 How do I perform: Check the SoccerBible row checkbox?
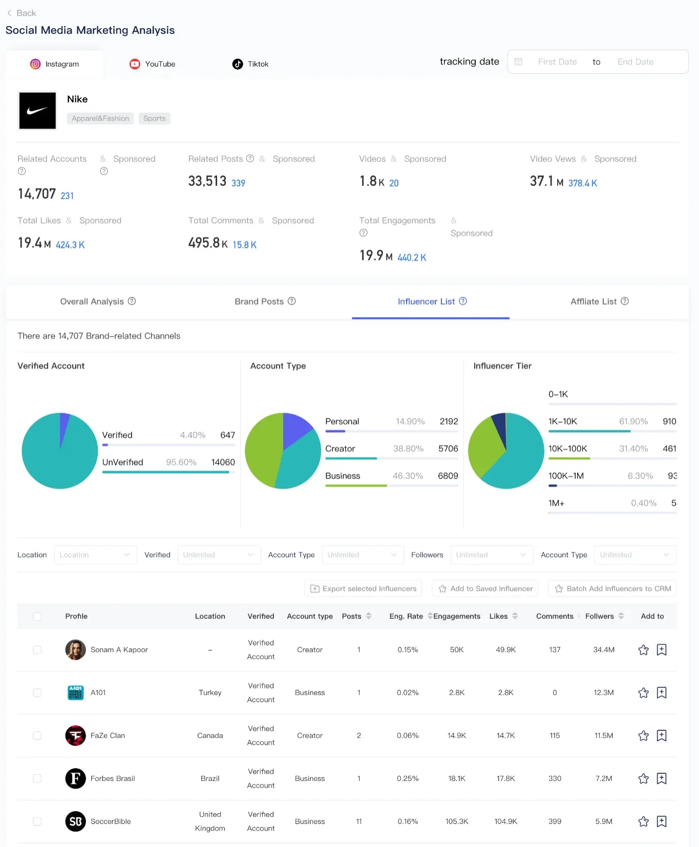point(37,821)
